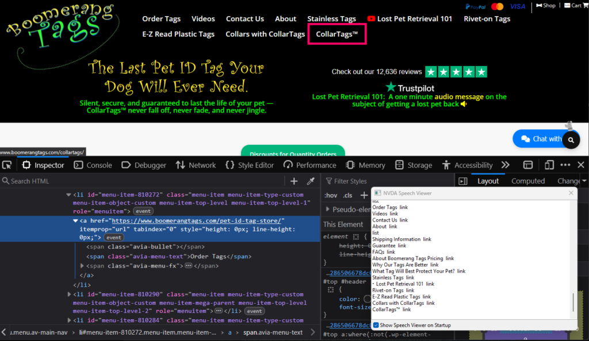Toggle the 3-pane inspector view icon
This screenshot has width=589, height=341.
point(463,181)
